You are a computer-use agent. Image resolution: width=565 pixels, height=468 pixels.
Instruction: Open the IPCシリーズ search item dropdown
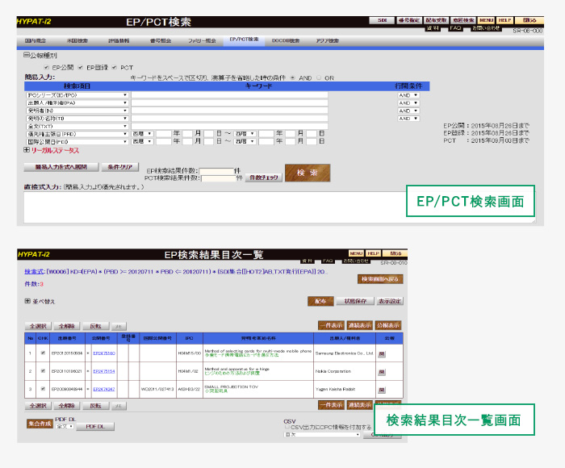(77, 95)
